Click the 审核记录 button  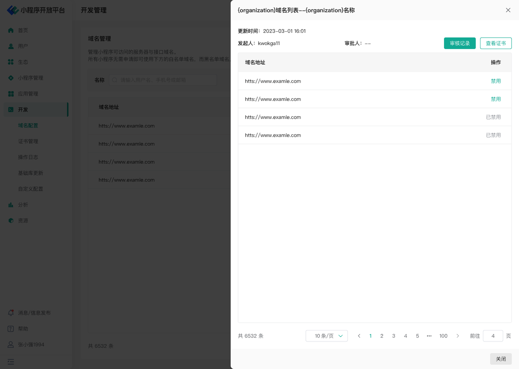click(x=459, y=43)
